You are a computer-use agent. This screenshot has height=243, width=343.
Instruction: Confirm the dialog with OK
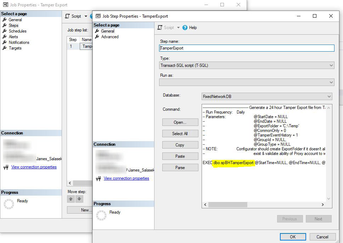293,237
